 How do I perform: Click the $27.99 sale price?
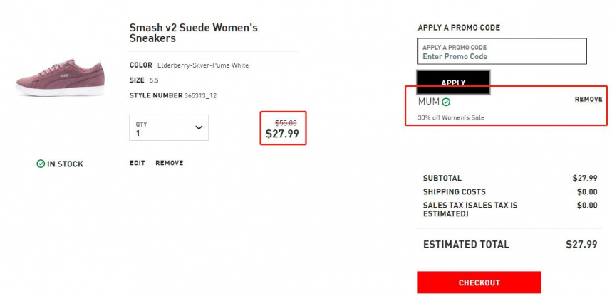282,134
